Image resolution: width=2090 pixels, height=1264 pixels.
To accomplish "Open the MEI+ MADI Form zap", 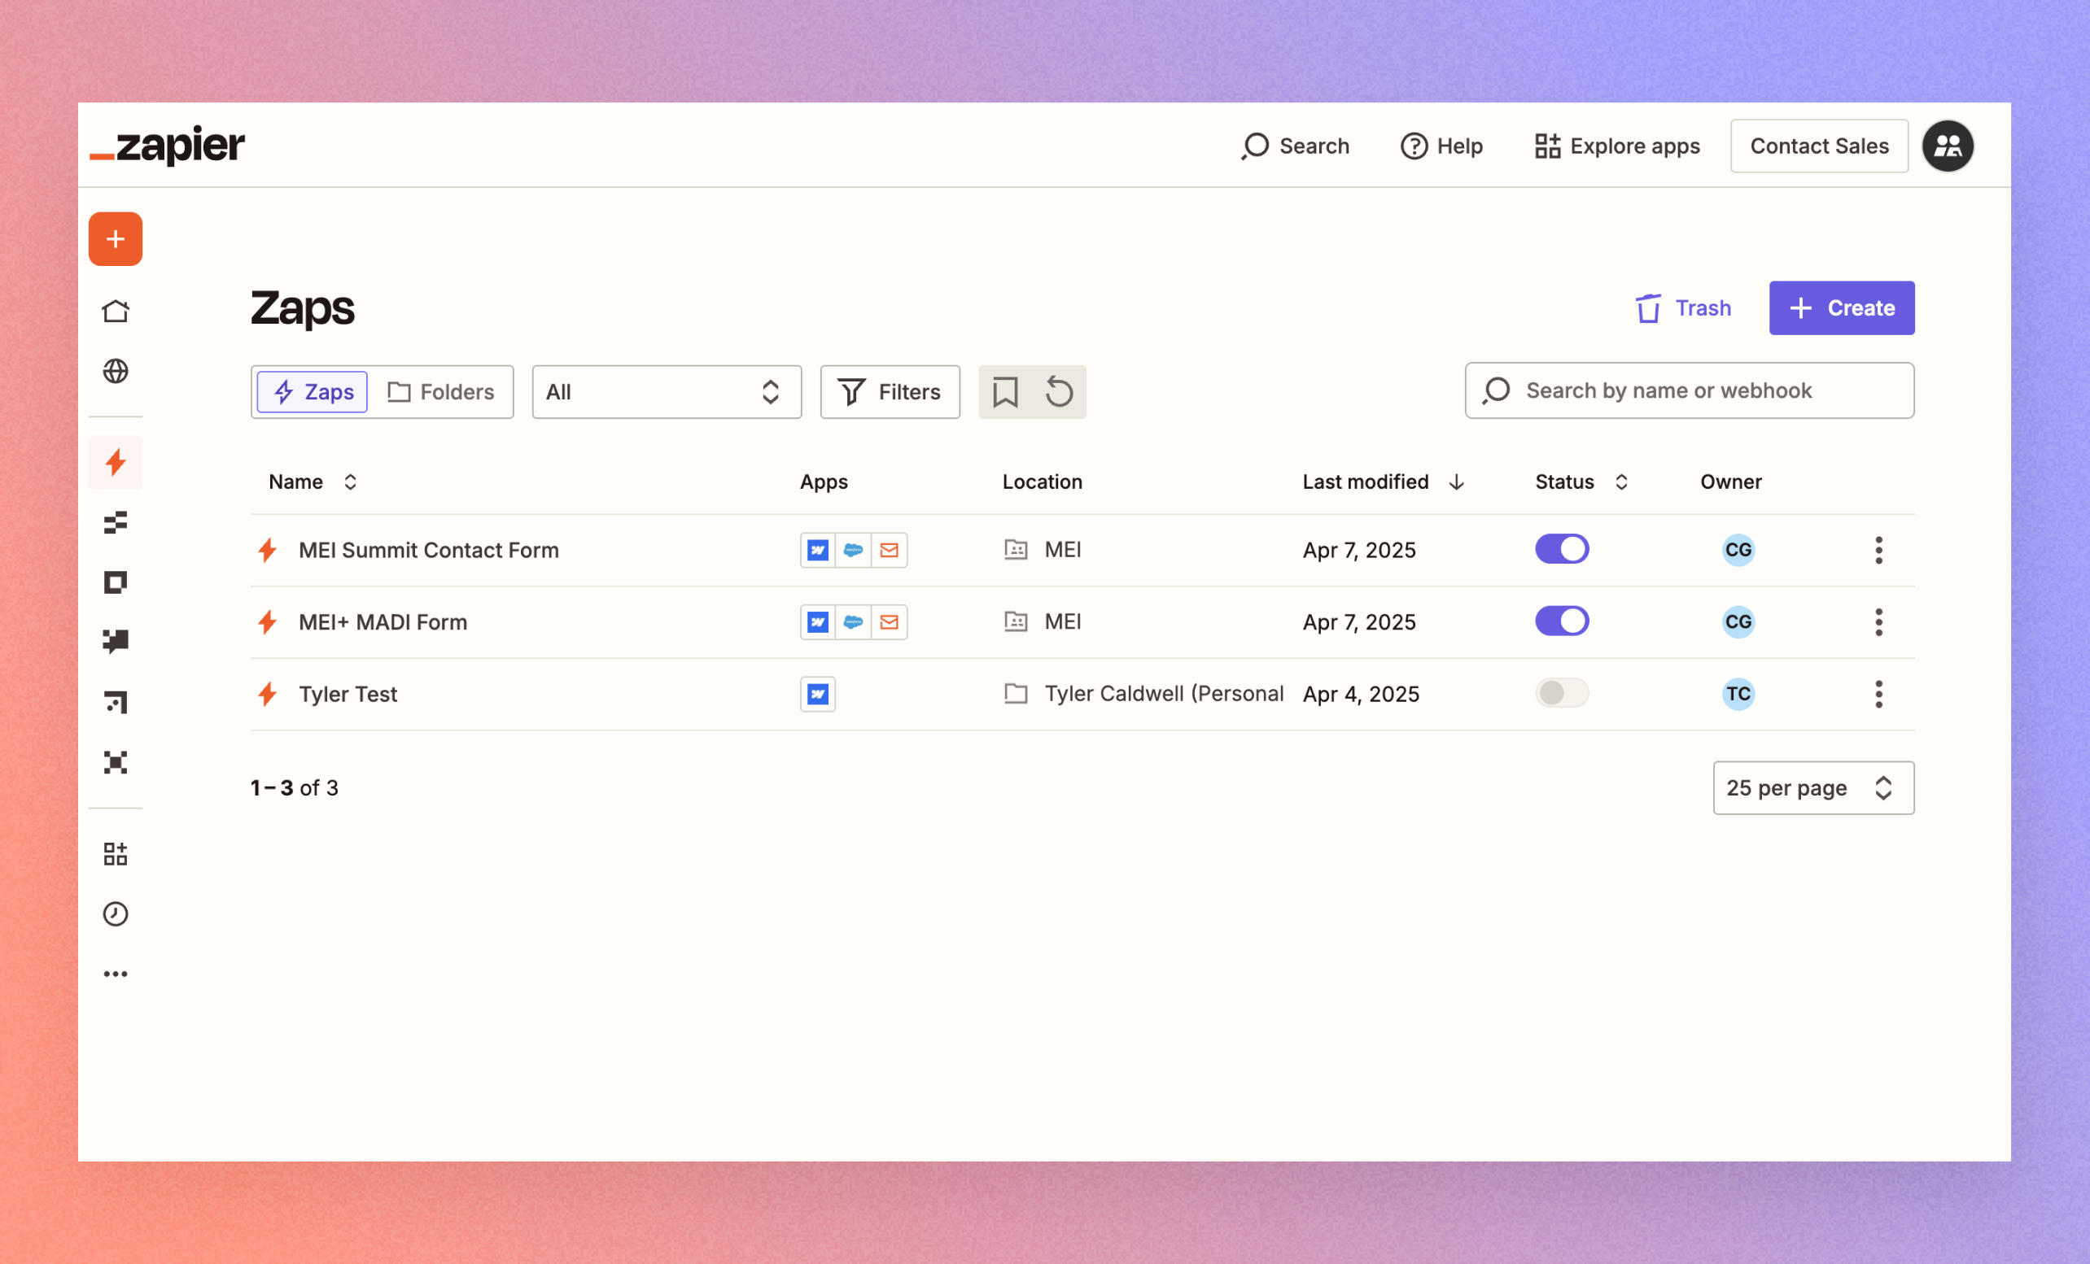I will tap(383, 622).
